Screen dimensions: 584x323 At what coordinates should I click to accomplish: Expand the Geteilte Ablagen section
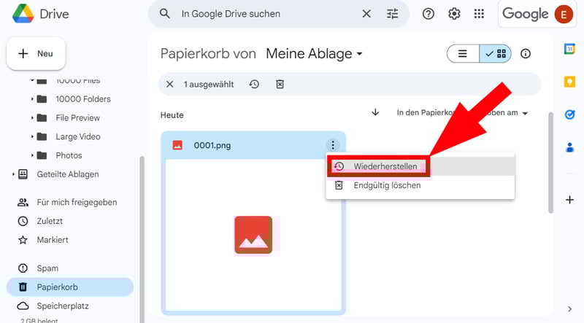click(x=13, y=174)
